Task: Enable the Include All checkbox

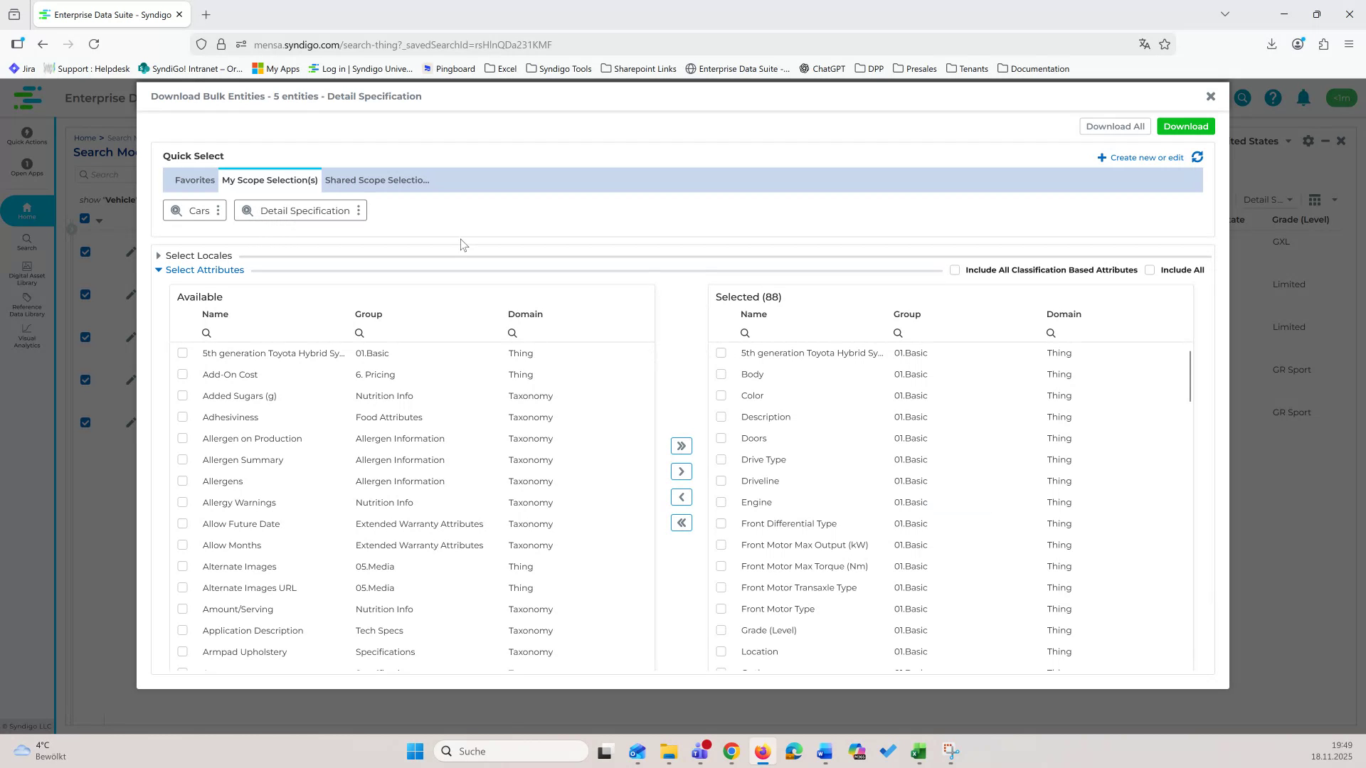Action: (1150, 270)
